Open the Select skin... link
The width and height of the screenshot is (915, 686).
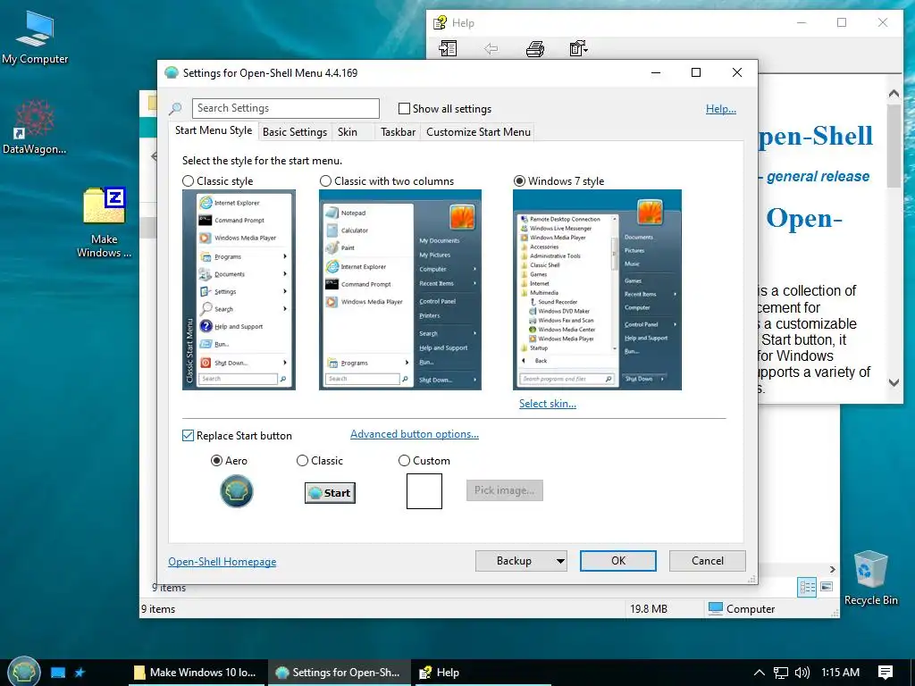click(x=548, y=403)
